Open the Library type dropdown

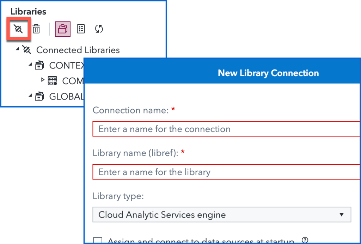pyautogui.click(x=222, y=214)
